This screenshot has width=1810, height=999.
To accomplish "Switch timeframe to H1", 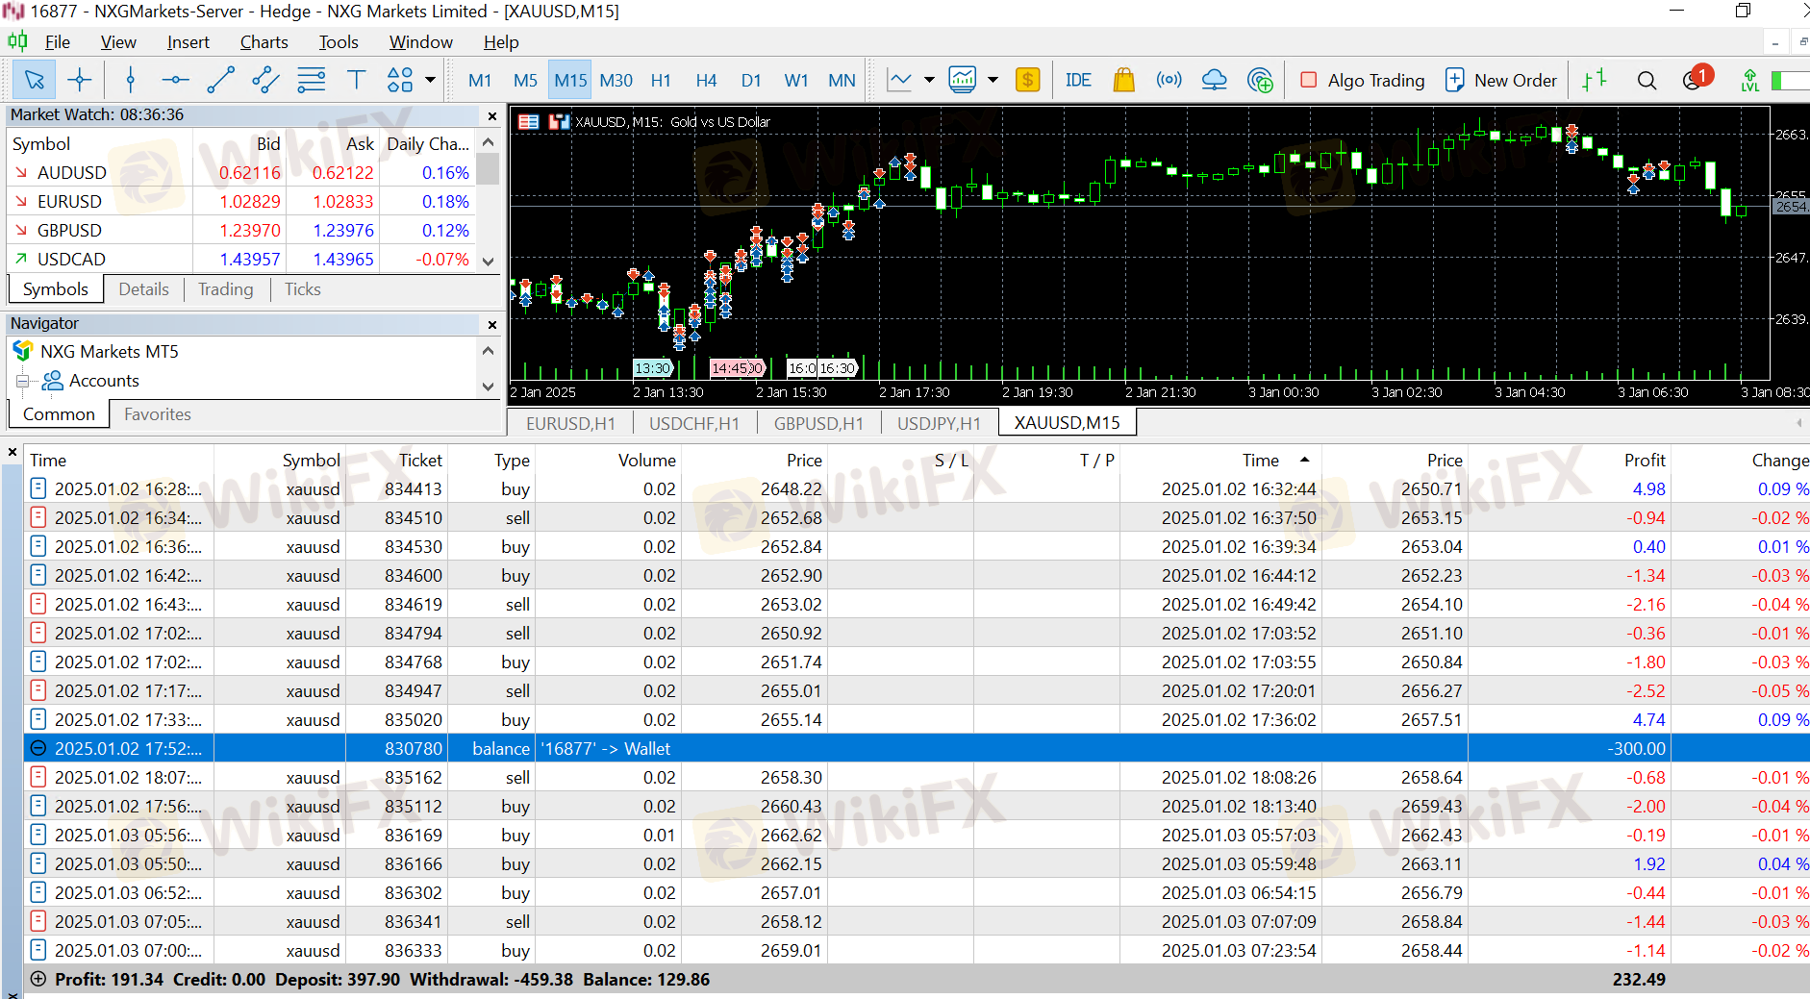I will coord(661,80).
